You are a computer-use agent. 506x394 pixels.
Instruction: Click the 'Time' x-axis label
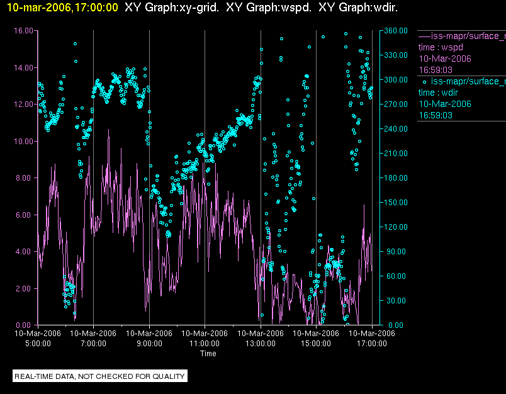click(208, 354)
